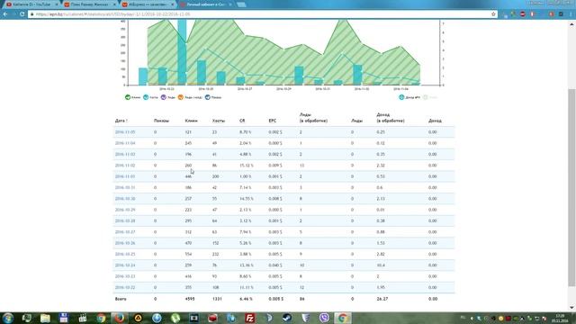Open the 2016-10-25 date link
Screen dimensions: 576x324
[125, 254]
